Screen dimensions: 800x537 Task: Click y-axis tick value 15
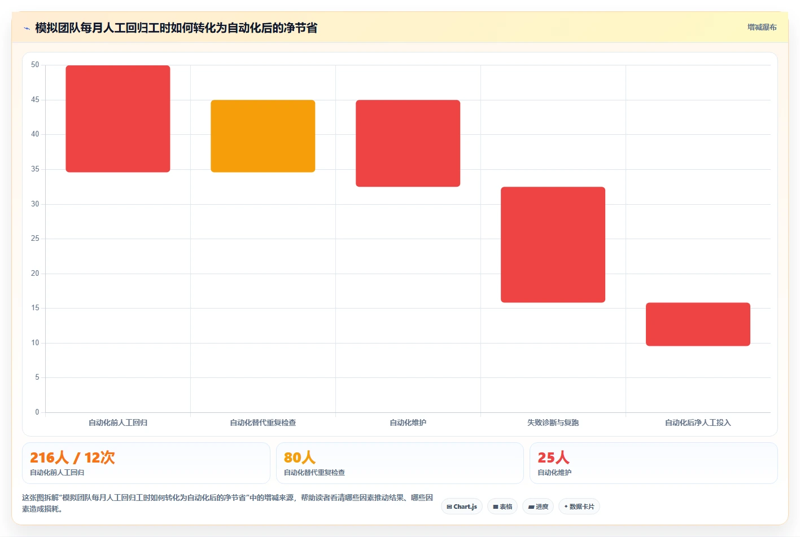pos(35,308)
